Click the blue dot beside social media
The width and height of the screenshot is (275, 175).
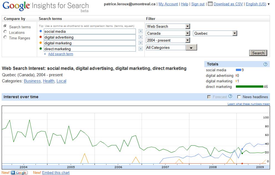[41, 31]
